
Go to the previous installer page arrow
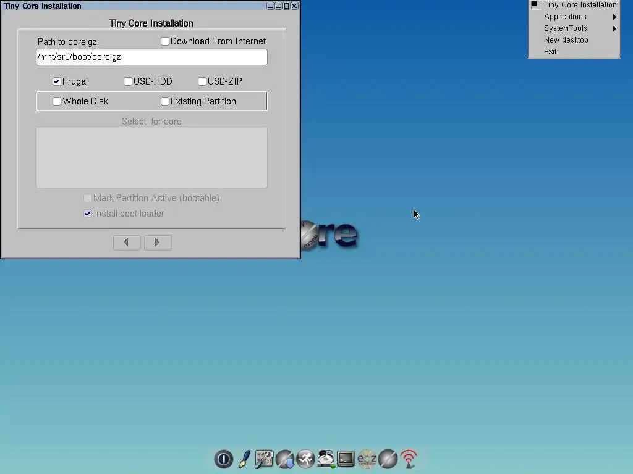click(x=127, y=243)
